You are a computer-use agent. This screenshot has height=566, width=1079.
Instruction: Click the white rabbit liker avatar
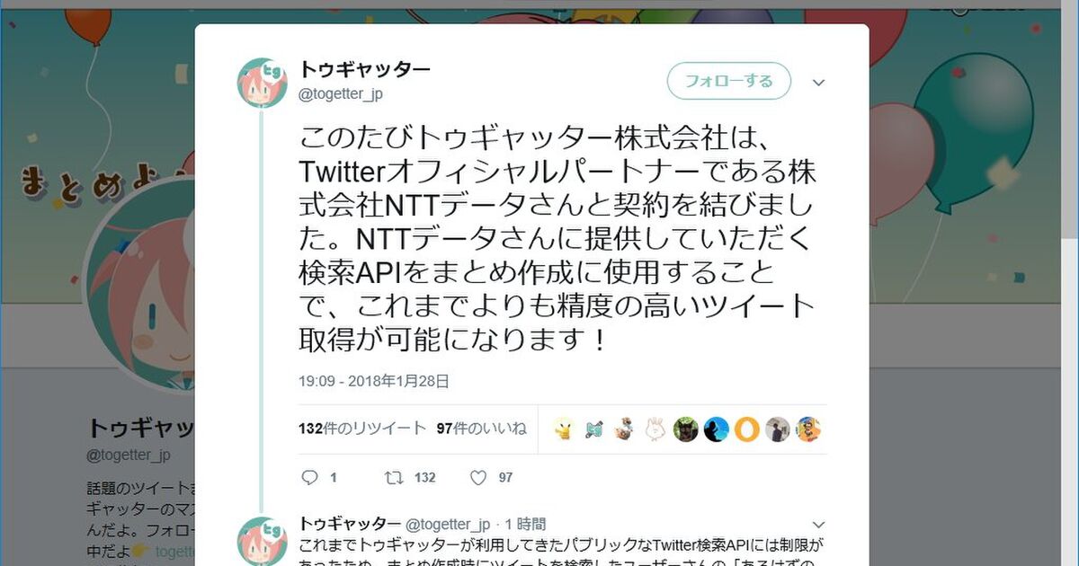click(655, 429)
